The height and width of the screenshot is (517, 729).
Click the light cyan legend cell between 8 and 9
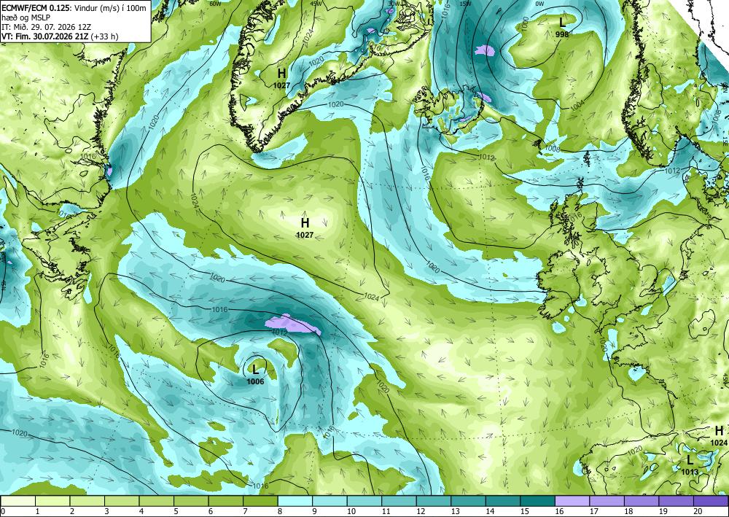click(x=295, y=501)
